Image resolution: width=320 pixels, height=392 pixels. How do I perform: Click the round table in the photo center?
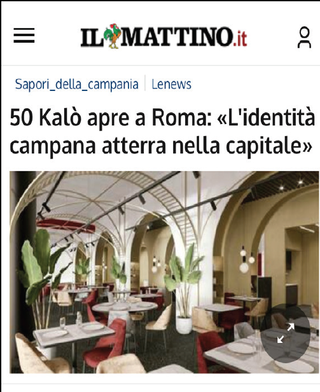click(x=124, y=307)
